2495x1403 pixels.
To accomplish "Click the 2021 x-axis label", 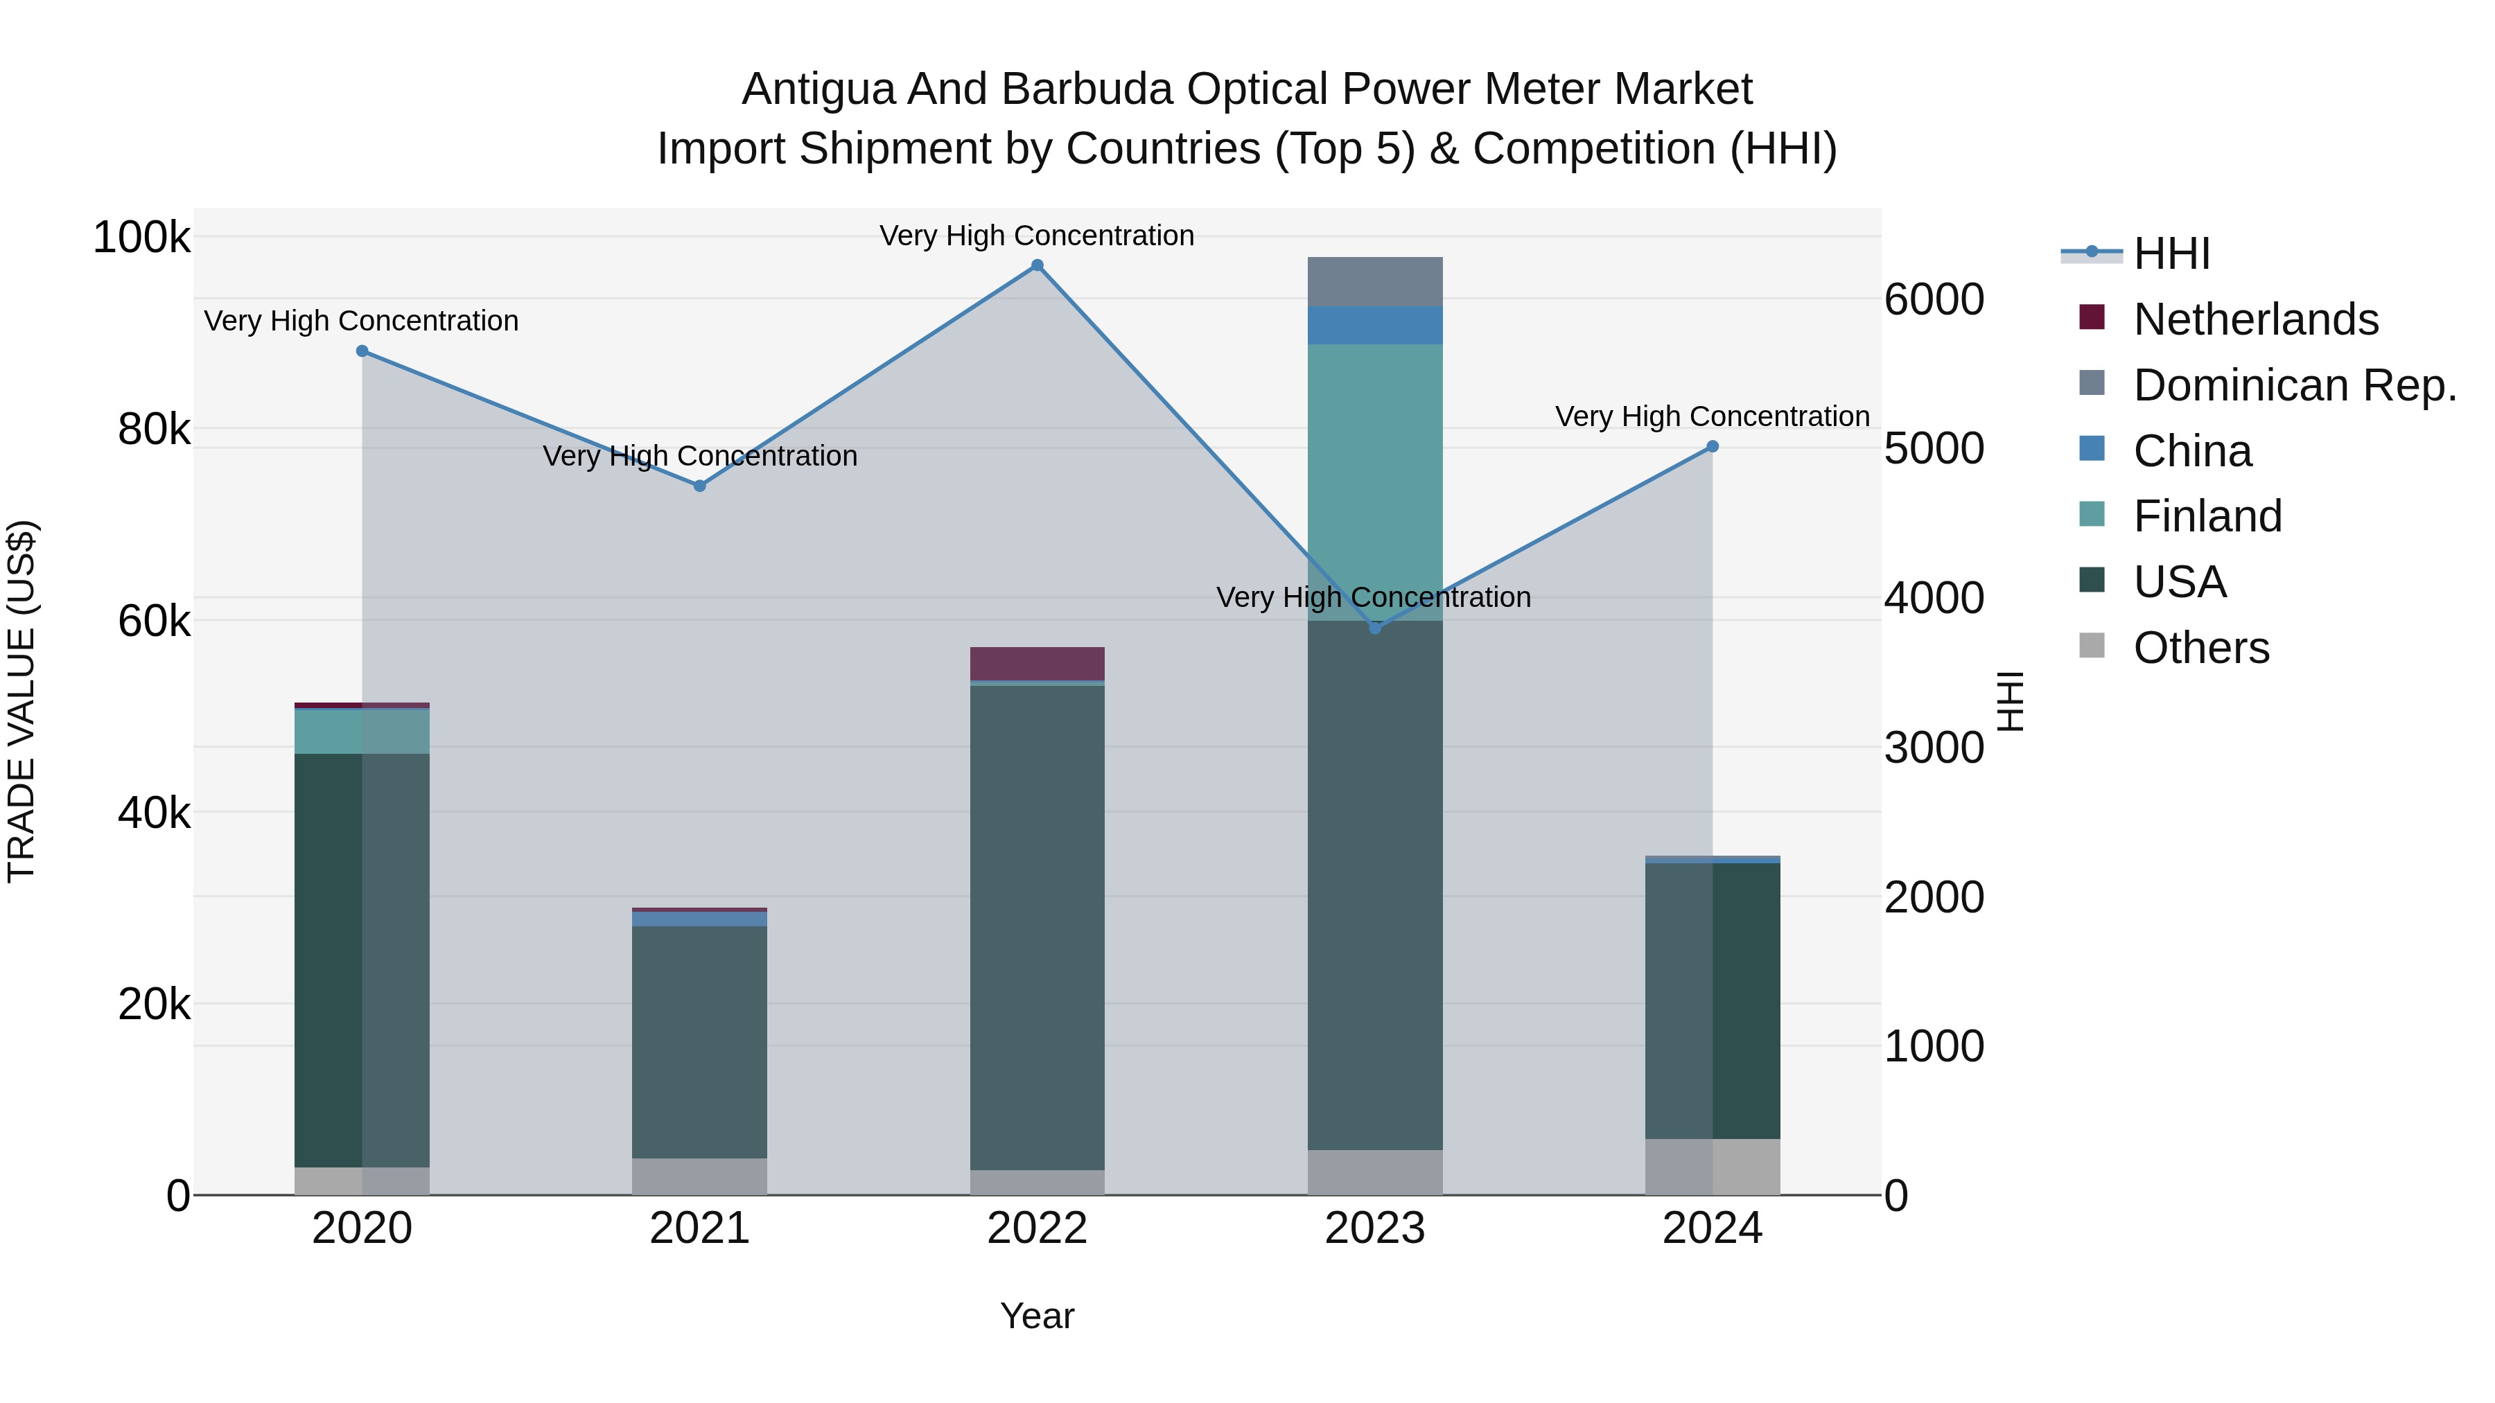I will click(700, 1228).
